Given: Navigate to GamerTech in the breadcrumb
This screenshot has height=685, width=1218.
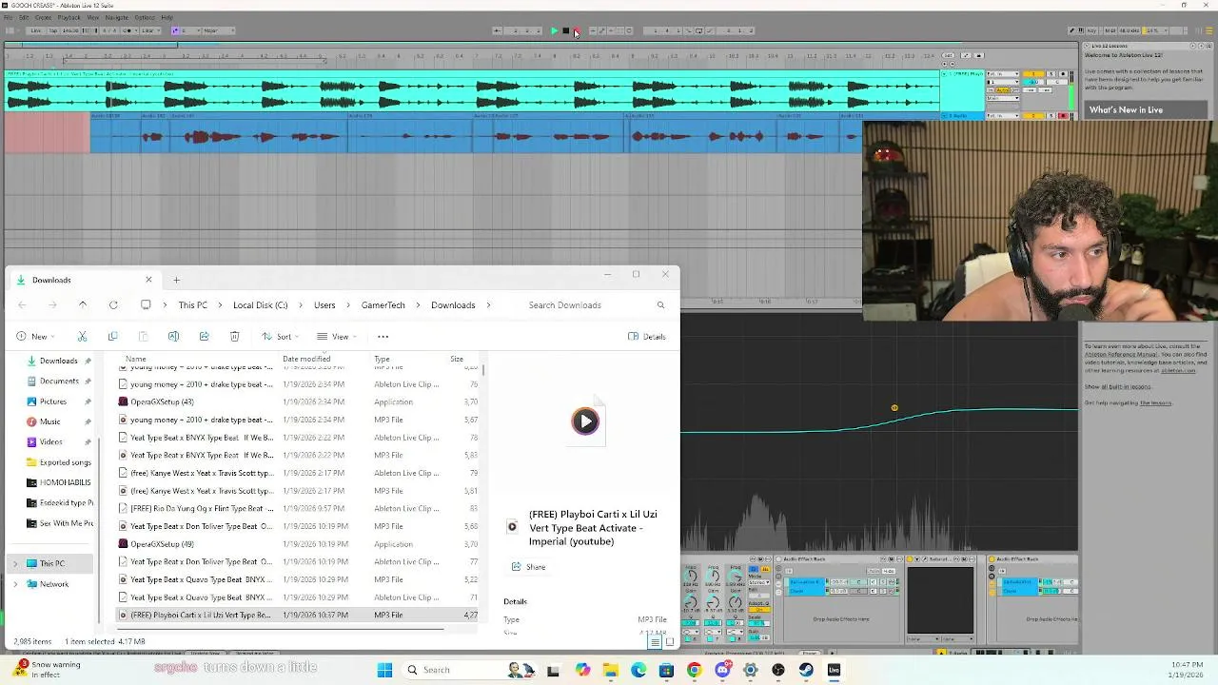Looking at the screenshot, I should [383, 305].
